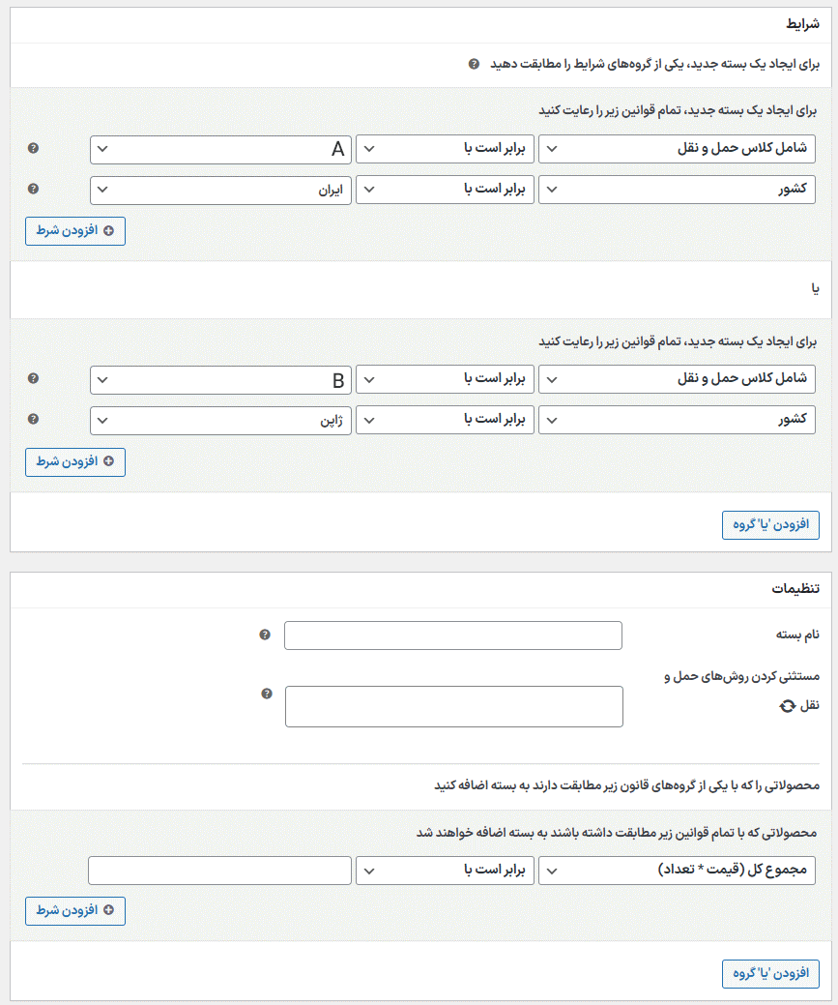The height and width of the screenshot is (1005, 838).
Task: Click help icon beside country ایران row
Action: (x=33, y=189)
